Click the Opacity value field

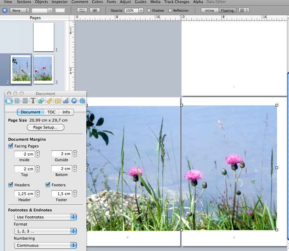(x=132, y=11)
